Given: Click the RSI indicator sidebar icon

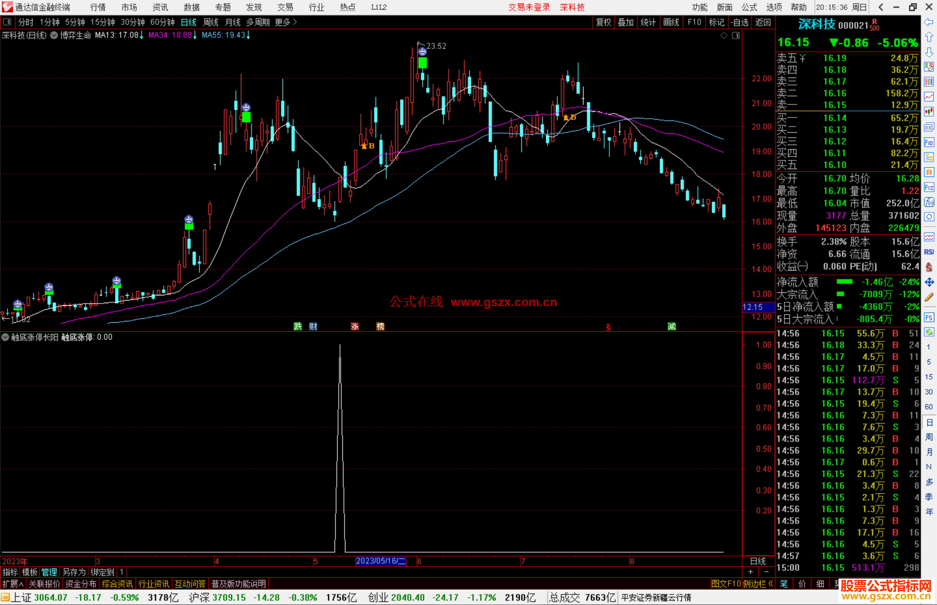Looking at the screenshot, I should (x=929, y=252).
